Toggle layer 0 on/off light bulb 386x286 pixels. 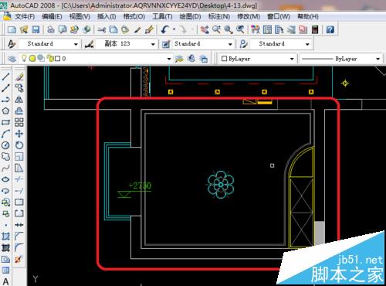(24, 58)
